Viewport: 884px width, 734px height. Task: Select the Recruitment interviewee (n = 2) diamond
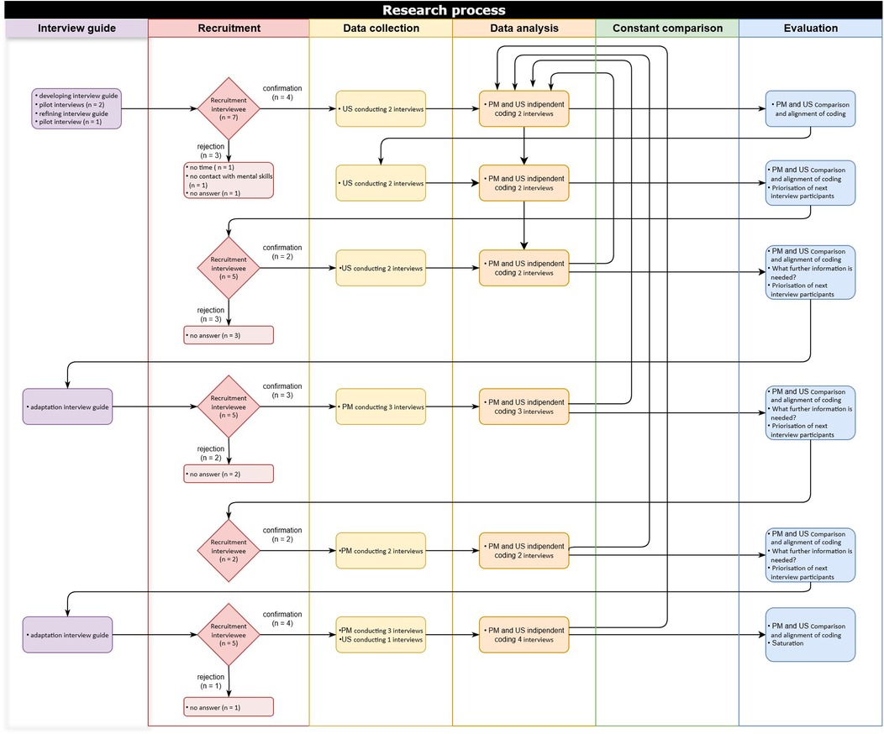click(x=229, y=551)
